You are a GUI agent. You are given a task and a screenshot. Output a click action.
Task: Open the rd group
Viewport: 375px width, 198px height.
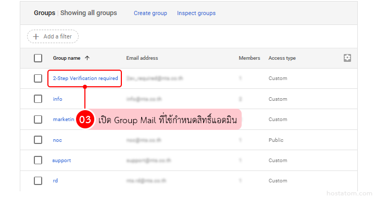[55, 180]
